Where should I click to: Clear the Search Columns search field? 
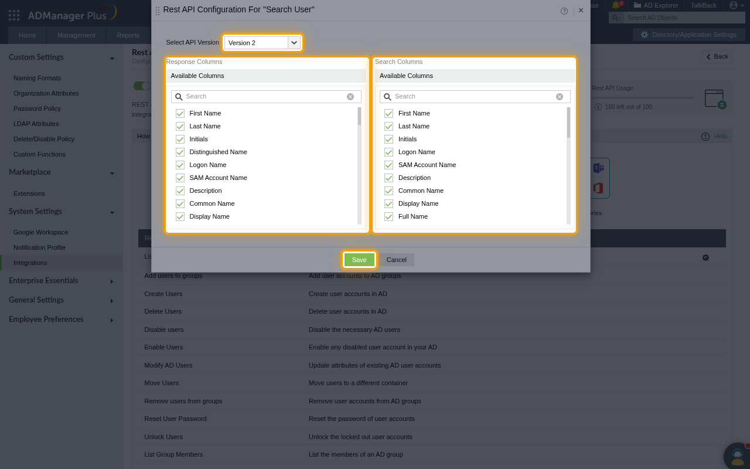pos(560,97)
